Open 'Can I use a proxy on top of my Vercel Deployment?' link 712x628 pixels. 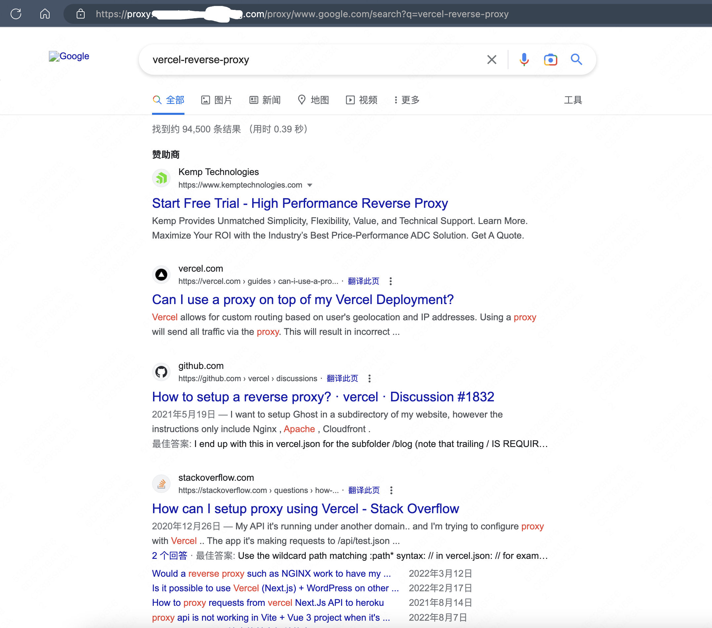pyautogui.click(x=303, y=299)
